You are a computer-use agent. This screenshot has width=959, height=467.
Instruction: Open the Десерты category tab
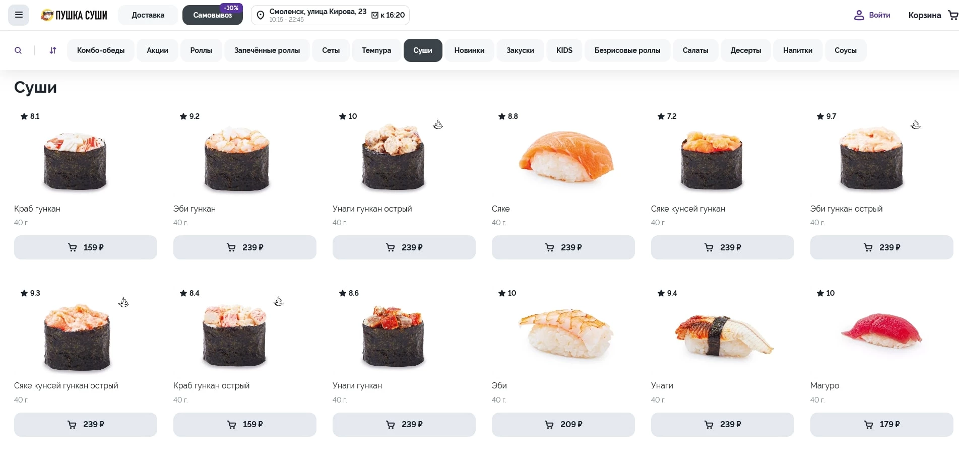(745, 50)
